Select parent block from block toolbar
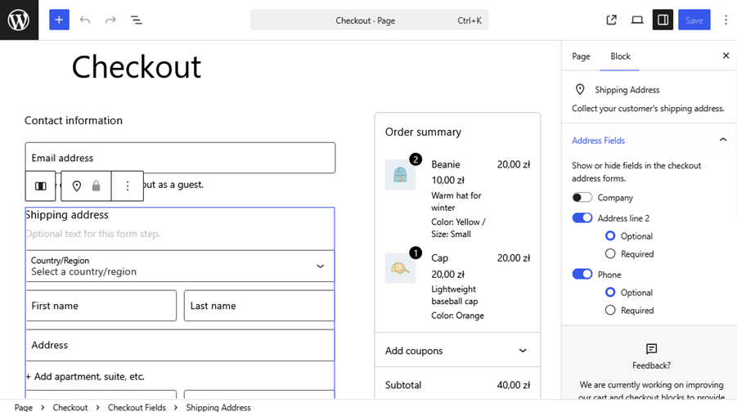This screenshot has height=412, width=737. pos(41,186)
